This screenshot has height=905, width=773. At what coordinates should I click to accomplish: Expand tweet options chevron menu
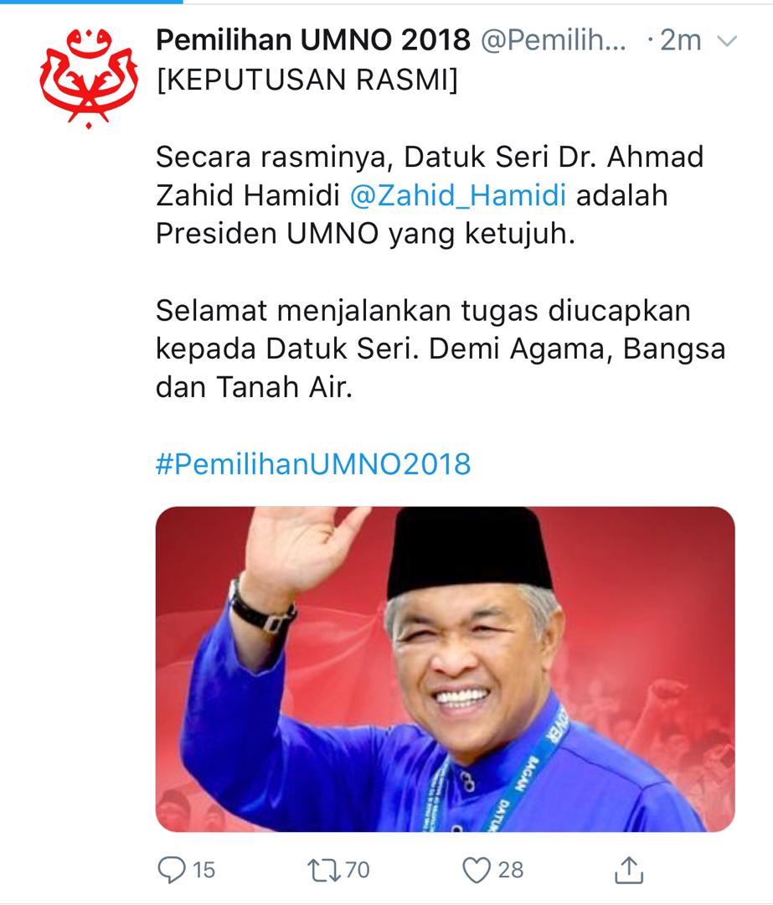726,41
